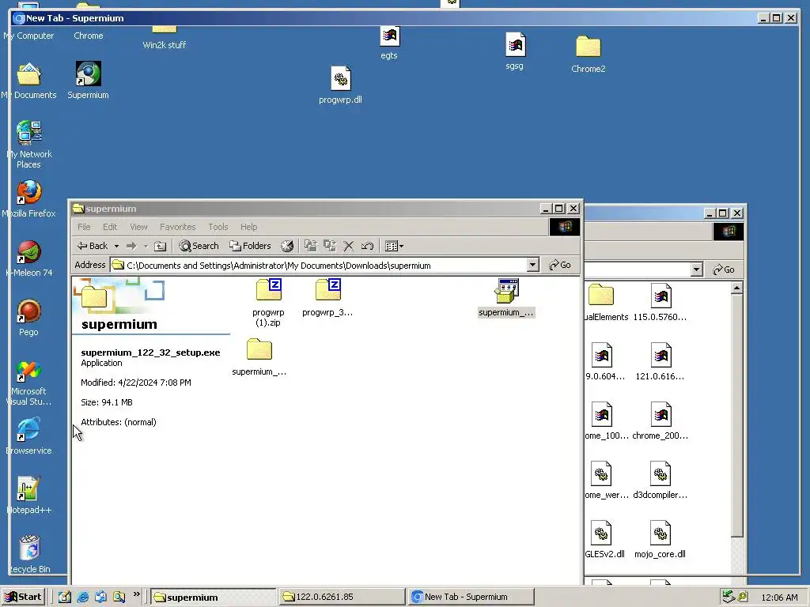This screenshot has width=810, height=607.
Task: Click the Forward arrow toolbar icon
Action: [132, 247]
